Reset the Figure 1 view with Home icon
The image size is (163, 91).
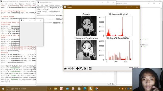click(x=65, y=69)
